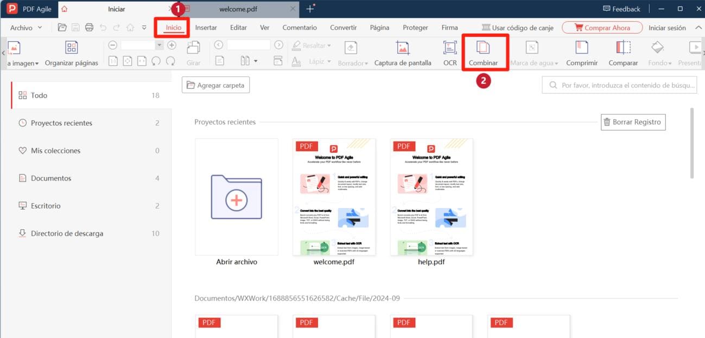Go to previous page arrow
Image resolution: width=705 pixels, height=338 pixels.
219,45
